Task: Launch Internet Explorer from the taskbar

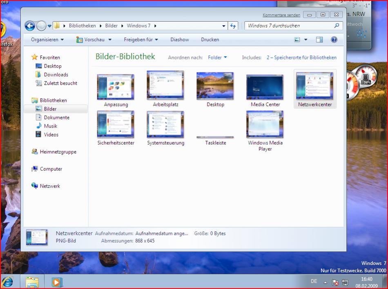Action: [8, 282]
